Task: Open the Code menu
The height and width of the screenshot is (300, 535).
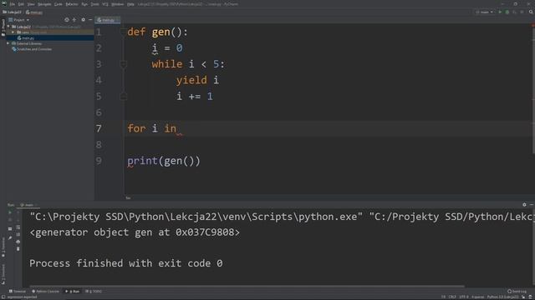Action: [59, 4]
